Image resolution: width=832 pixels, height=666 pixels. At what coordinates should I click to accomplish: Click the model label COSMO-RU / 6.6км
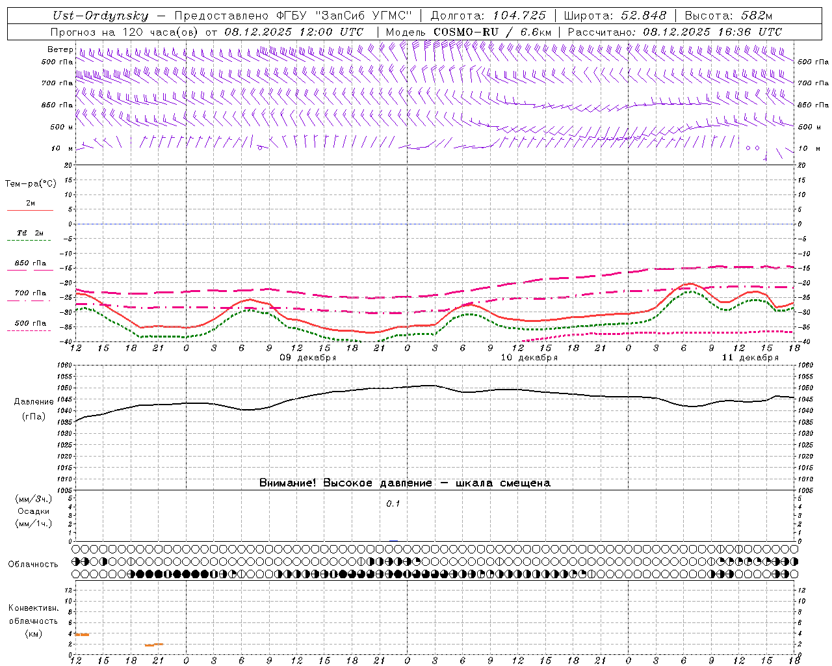492,32
